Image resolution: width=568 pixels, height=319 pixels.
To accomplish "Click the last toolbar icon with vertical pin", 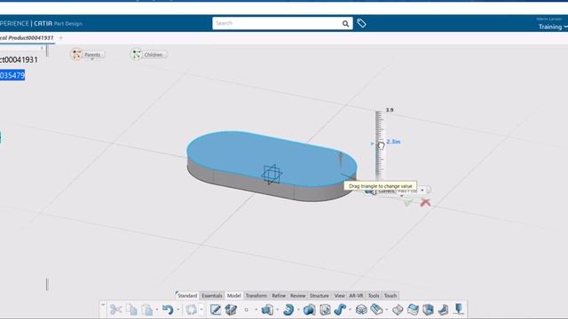I will (x=459, y=309).
